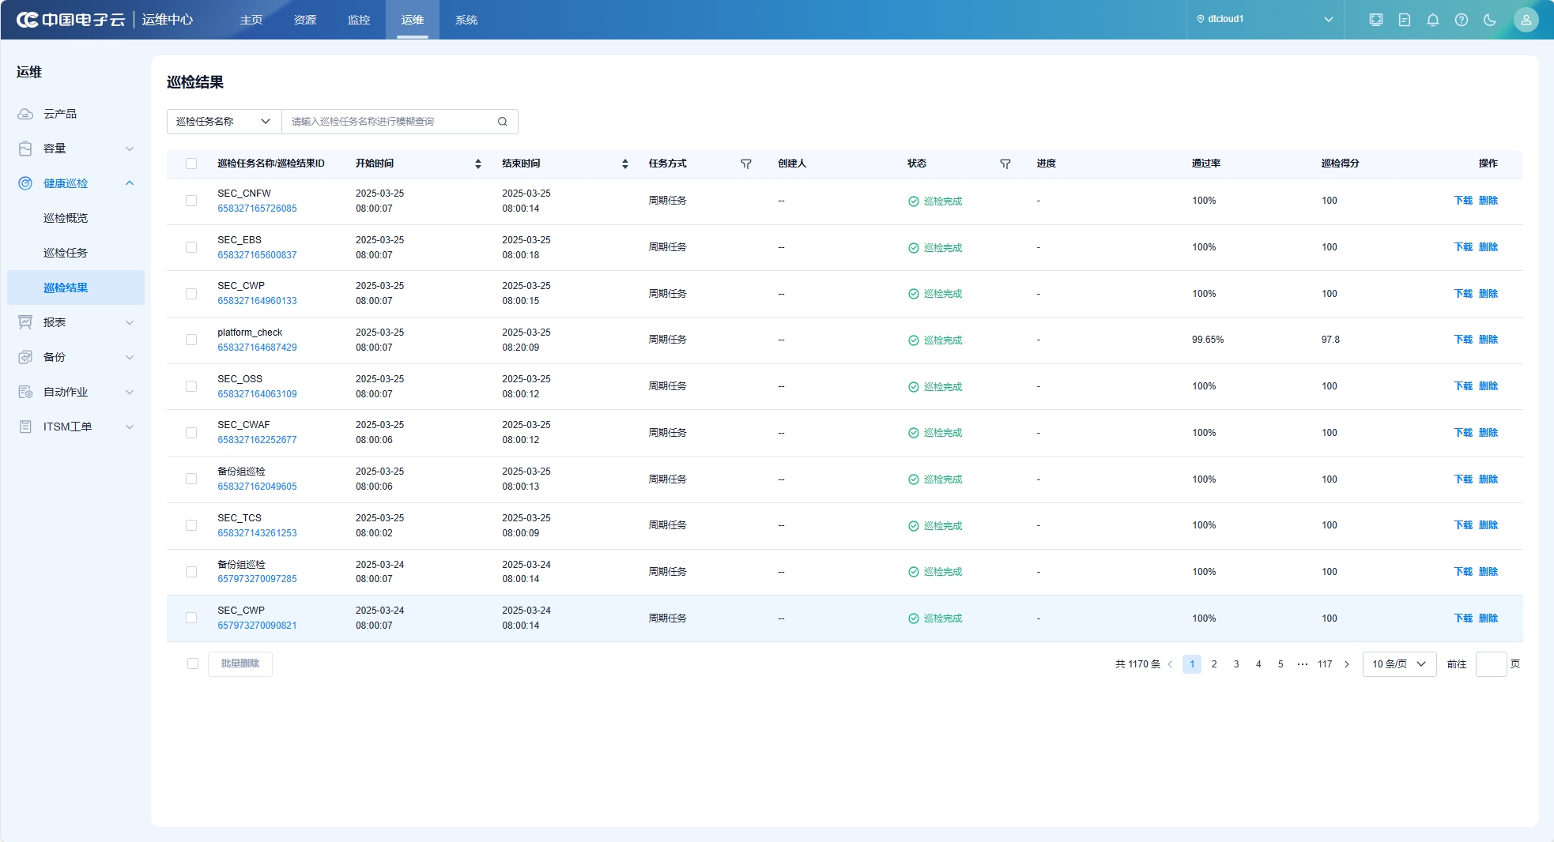This screenshot has height=842, width=1554.
Task: Click the 99.65% pass rate value
Action: (x=1208, y=340)
